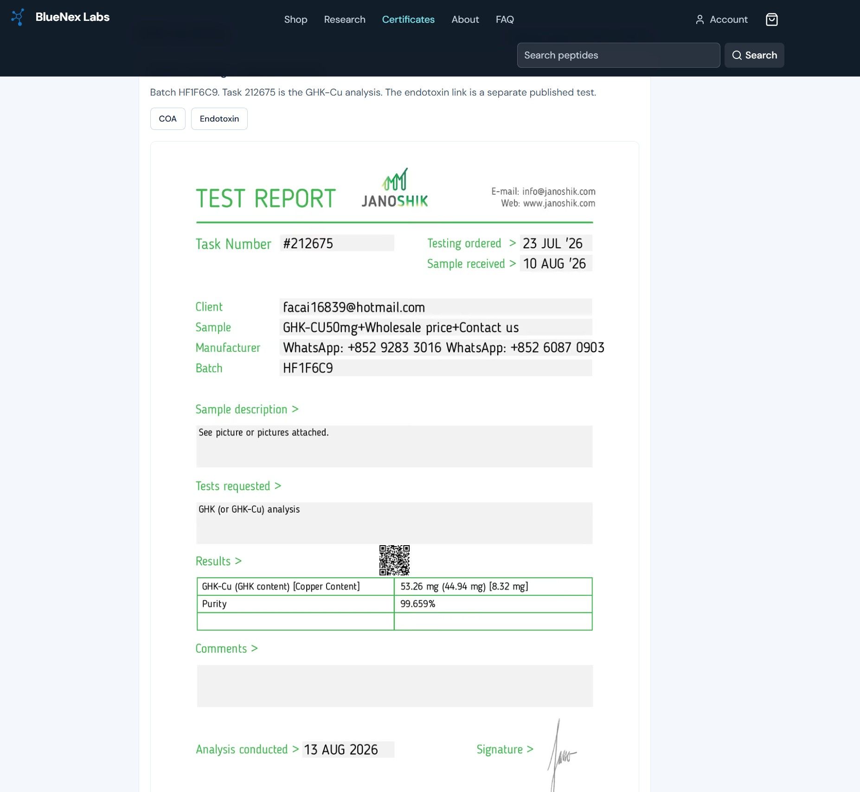
Task: Focus the Search peptides input field
Action: coord(618,55)
